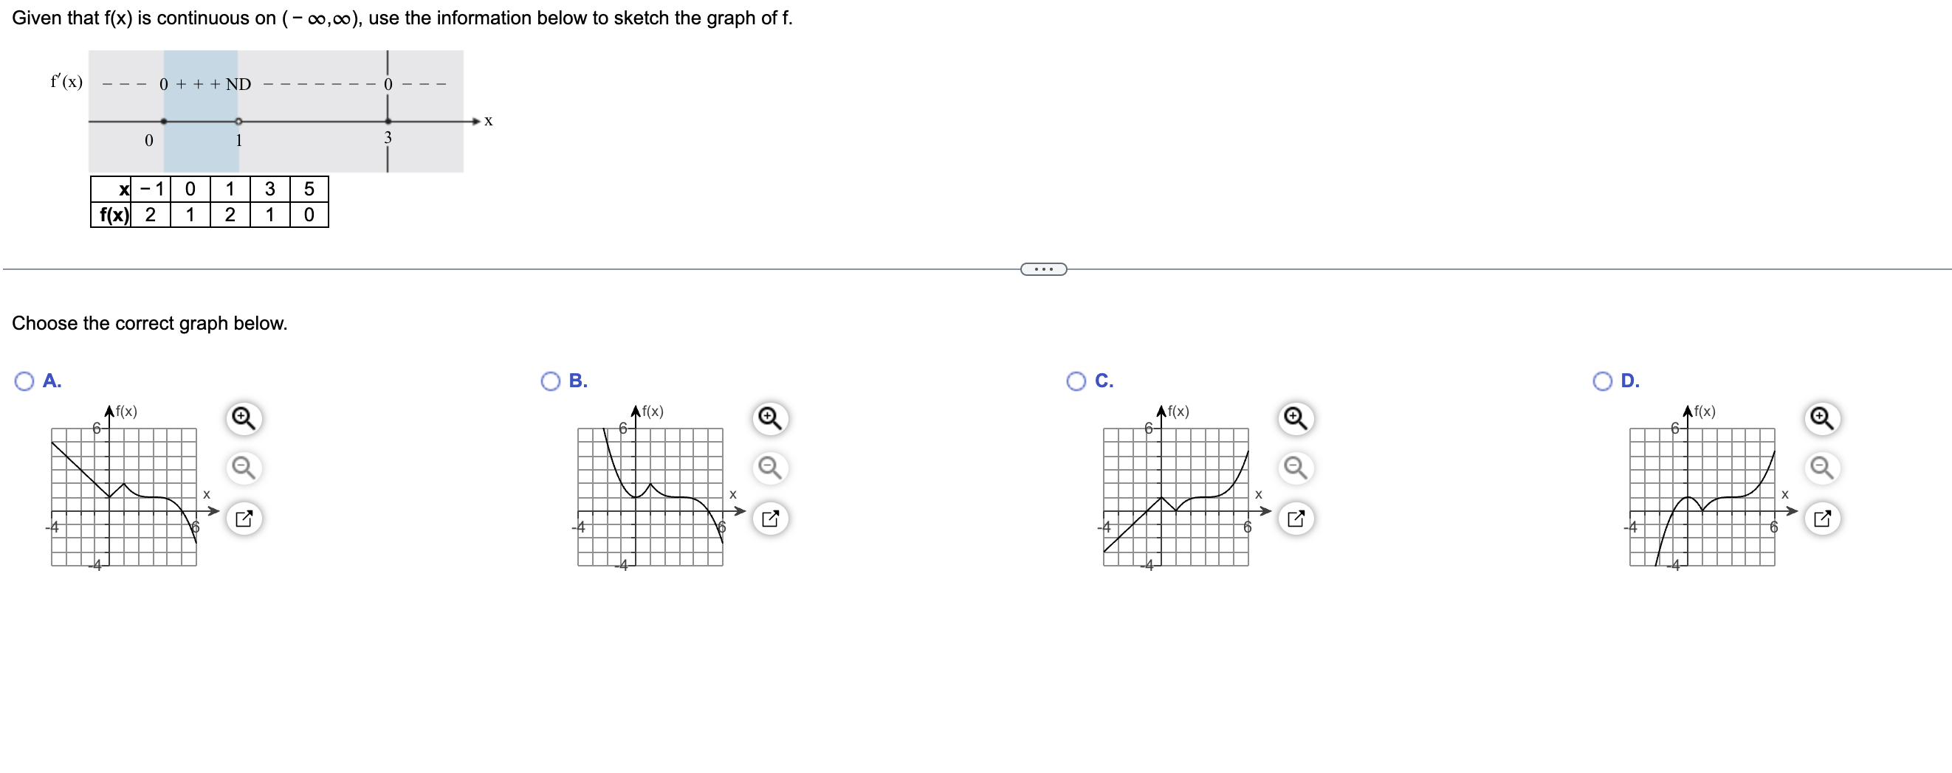Click the f(x) values table

click(207, 201)
